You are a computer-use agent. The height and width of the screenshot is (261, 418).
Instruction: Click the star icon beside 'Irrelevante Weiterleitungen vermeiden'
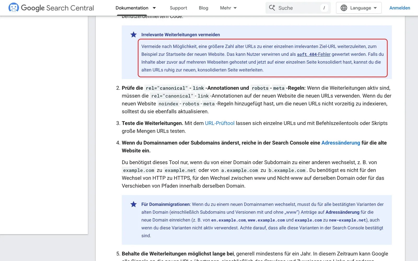133,34
